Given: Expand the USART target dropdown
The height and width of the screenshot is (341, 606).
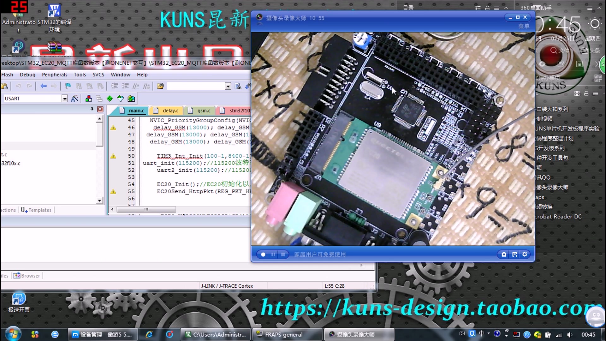Looking at the screenshot, I should [x=64, y=99].
